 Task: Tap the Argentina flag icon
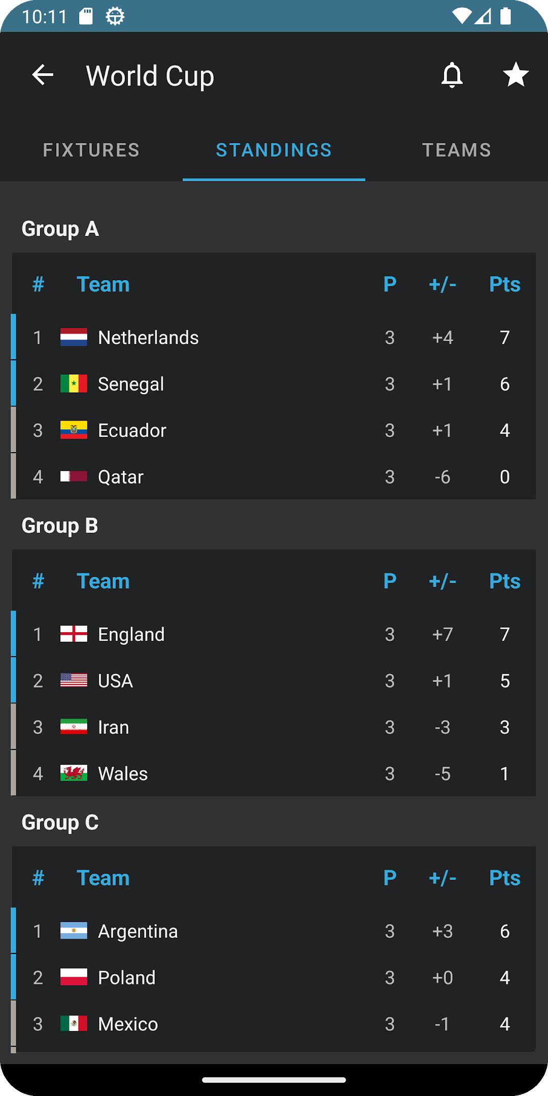point(74,931)
